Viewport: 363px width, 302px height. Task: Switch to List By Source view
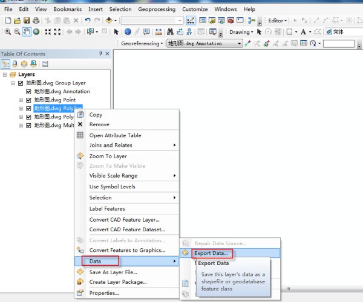click(15, 64)
